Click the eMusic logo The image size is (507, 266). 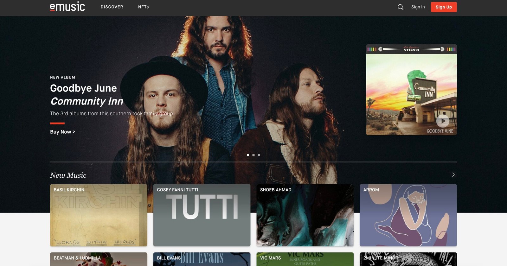click(x=67, y=7)
